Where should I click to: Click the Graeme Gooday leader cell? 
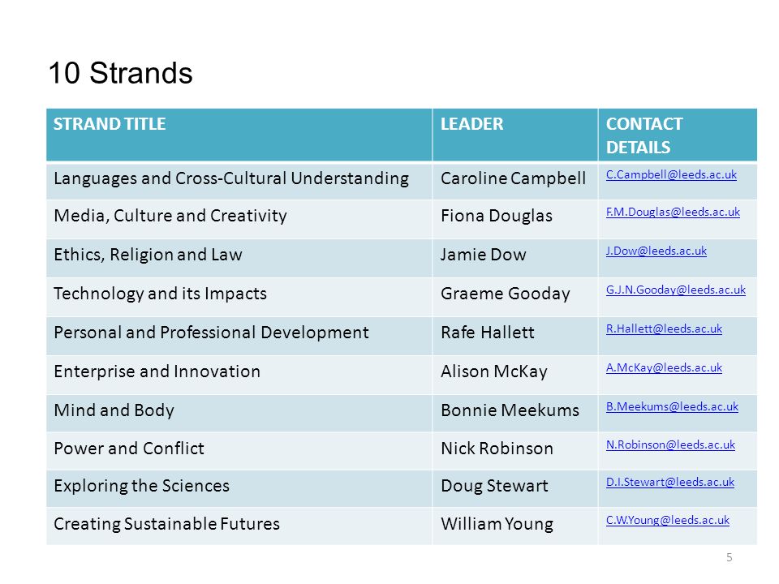[515, 297]
